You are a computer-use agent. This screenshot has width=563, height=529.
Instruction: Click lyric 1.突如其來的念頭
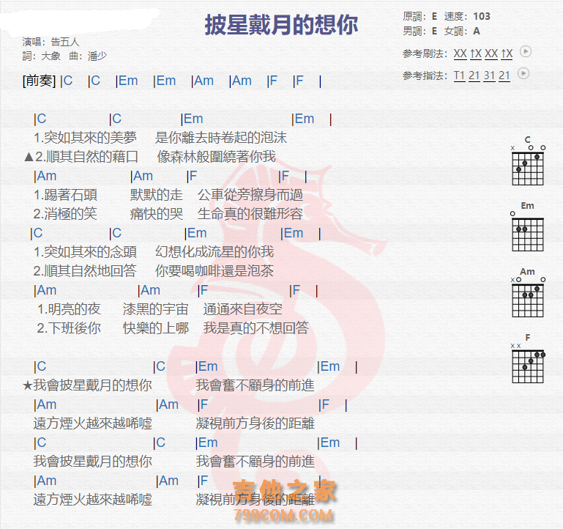point(85,252)
